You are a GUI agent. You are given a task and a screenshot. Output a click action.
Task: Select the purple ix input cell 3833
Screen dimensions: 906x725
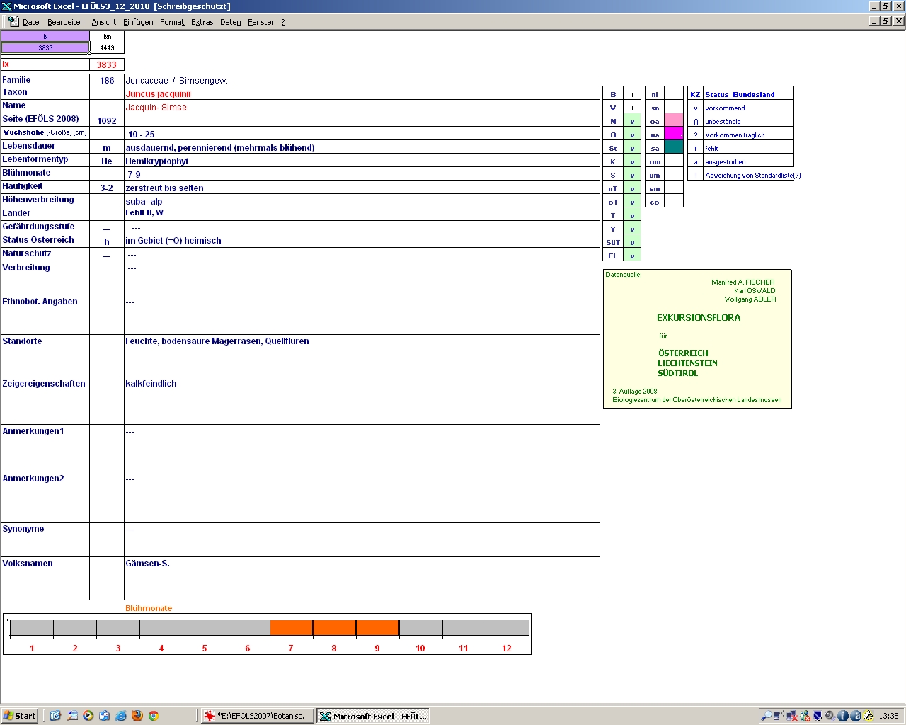(45, 47)
